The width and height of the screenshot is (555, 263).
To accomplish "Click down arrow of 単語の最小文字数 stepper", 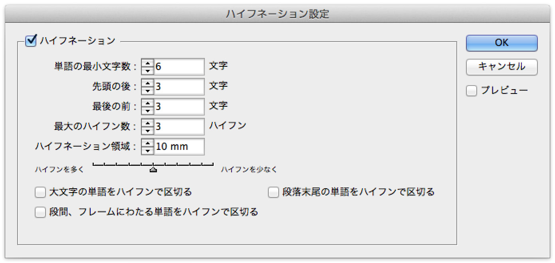I will coord(148,70).
